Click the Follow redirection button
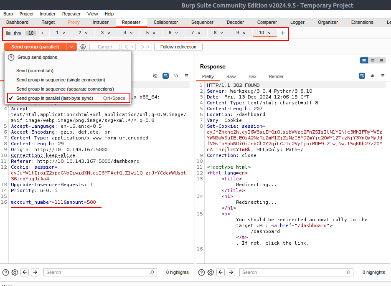Screen dimensions: 391x286 coord(178,47)
